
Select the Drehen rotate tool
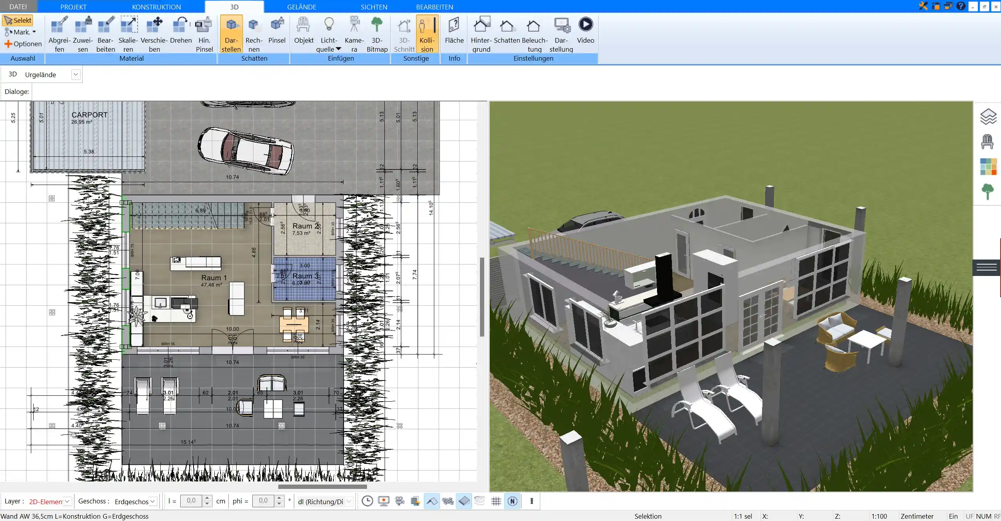pyautogui.click(x=181, y=30)
